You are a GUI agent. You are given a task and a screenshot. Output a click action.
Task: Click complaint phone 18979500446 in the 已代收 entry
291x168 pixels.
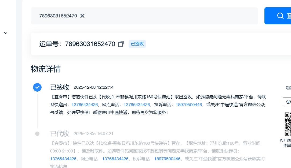pyautogui.click(x=167, y=159)
